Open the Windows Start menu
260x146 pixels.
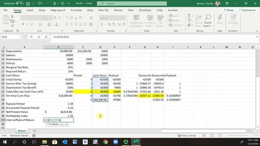[x=4, y=142]
